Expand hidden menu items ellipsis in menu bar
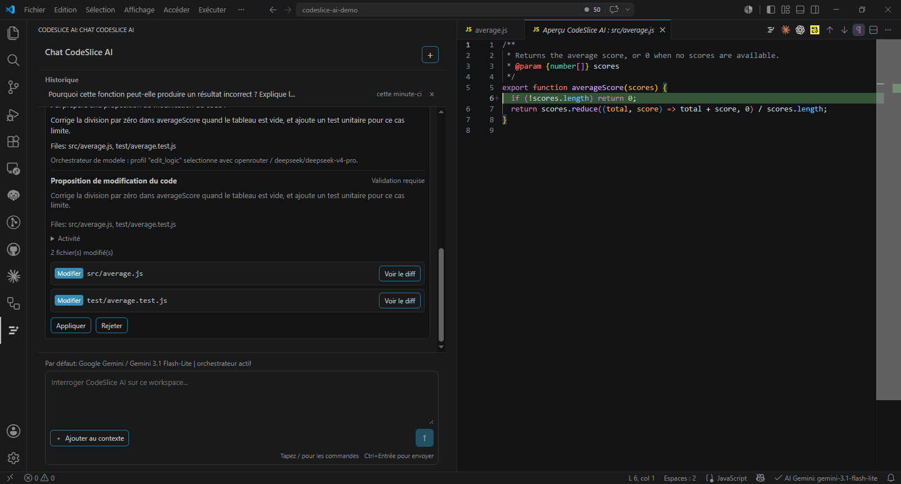Screen dimensions: 901x484 pyautogui.click(x=241, y=10)
